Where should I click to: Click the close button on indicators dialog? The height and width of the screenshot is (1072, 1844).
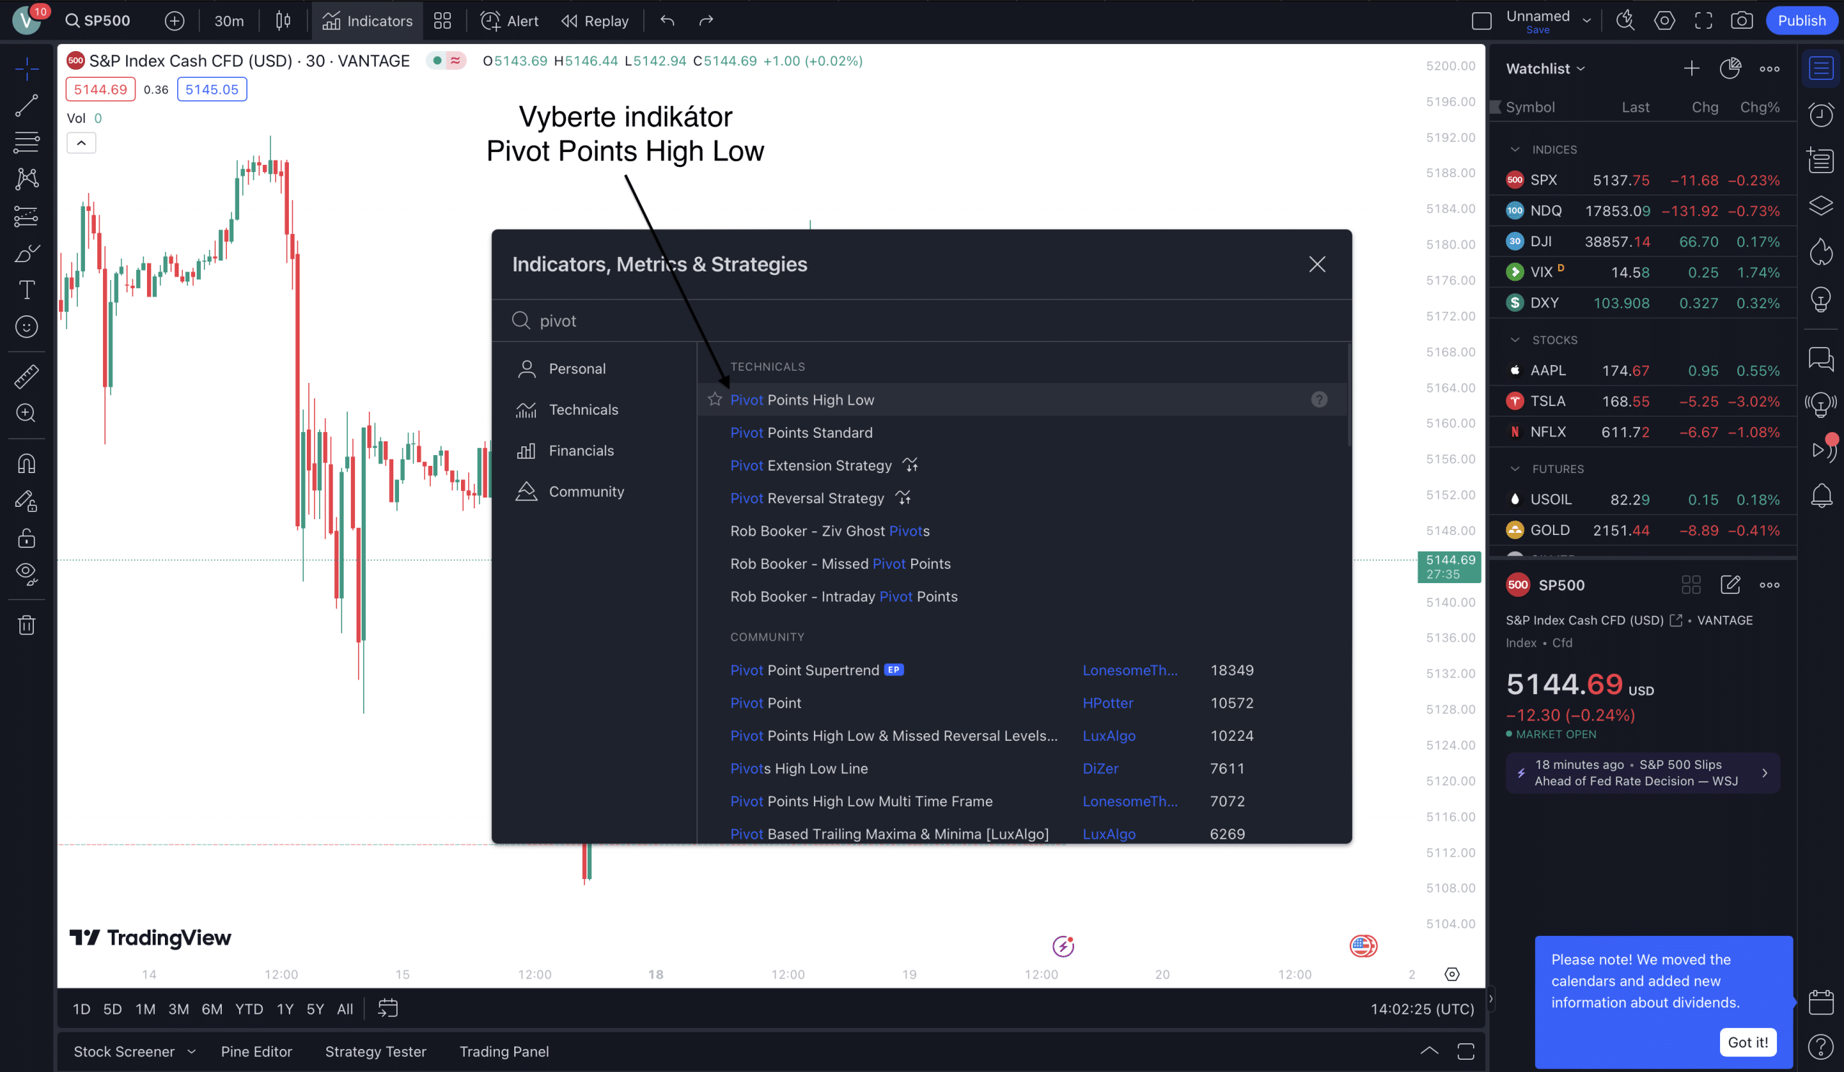[x=1317, y=264]
